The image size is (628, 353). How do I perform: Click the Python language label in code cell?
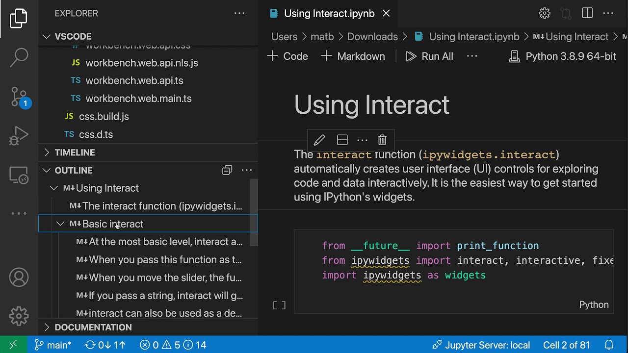pos(594,305)
